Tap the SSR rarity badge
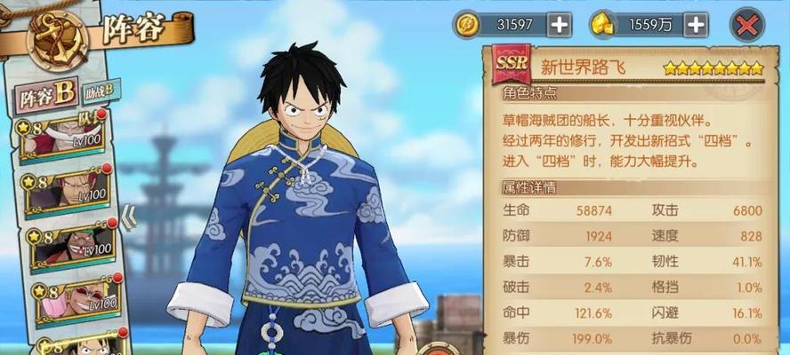The width and height of the screenshot is (790, 355). [x=512, y=63]
